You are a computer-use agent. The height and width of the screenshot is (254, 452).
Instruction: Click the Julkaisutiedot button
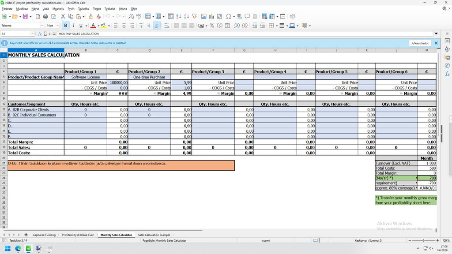(420, 43)
